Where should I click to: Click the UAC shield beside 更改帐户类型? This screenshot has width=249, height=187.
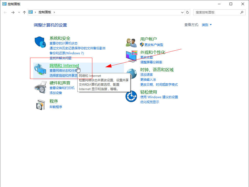[142, 45]
